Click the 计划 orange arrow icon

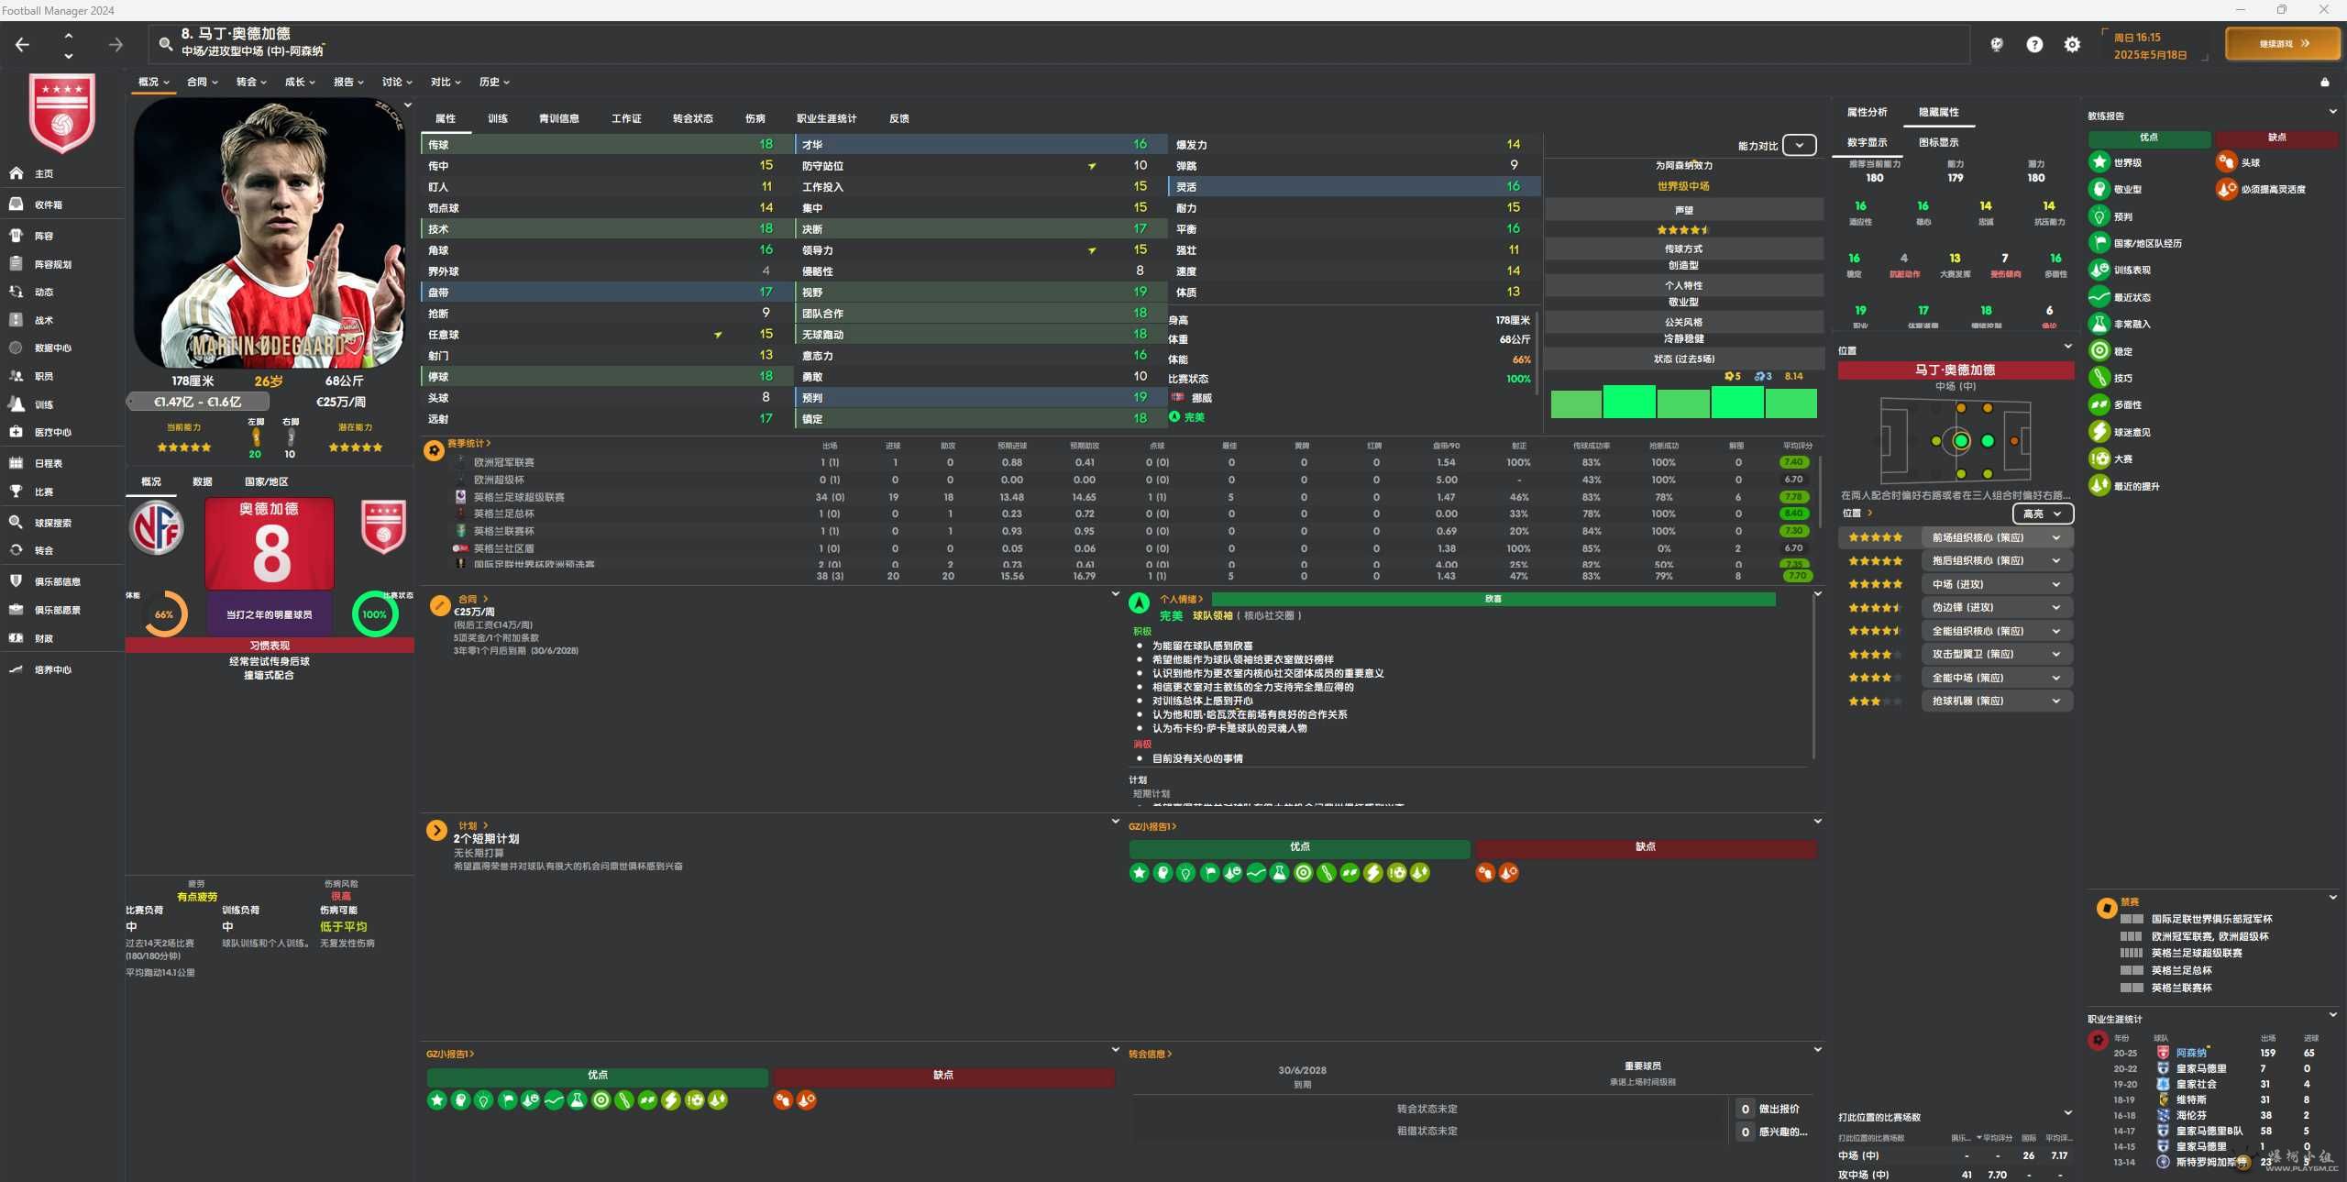click(435, 831)
